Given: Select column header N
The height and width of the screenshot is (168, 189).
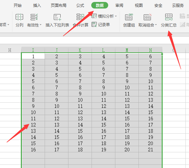Looking at the screenshot, I should pyautogui.click(x=151, y=50).
